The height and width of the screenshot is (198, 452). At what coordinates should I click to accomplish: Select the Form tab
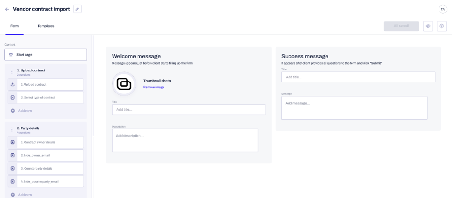coord(14,26)
